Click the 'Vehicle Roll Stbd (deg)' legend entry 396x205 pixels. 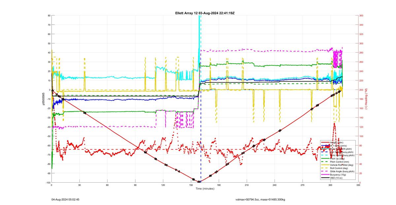point(342,165)
